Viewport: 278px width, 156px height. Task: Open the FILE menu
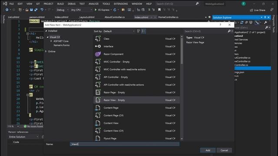click(x=12, y=4)
